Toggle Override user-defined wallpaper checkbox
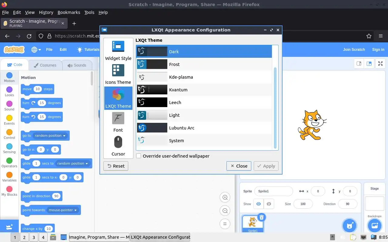The width and height of the screenshot is (388, 242). [139, 156]
